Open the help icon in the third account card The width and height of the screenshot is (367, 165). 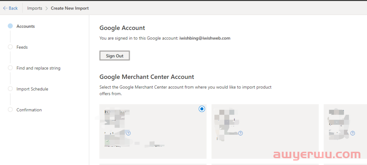pyautogui.click(x=353, y=133)
